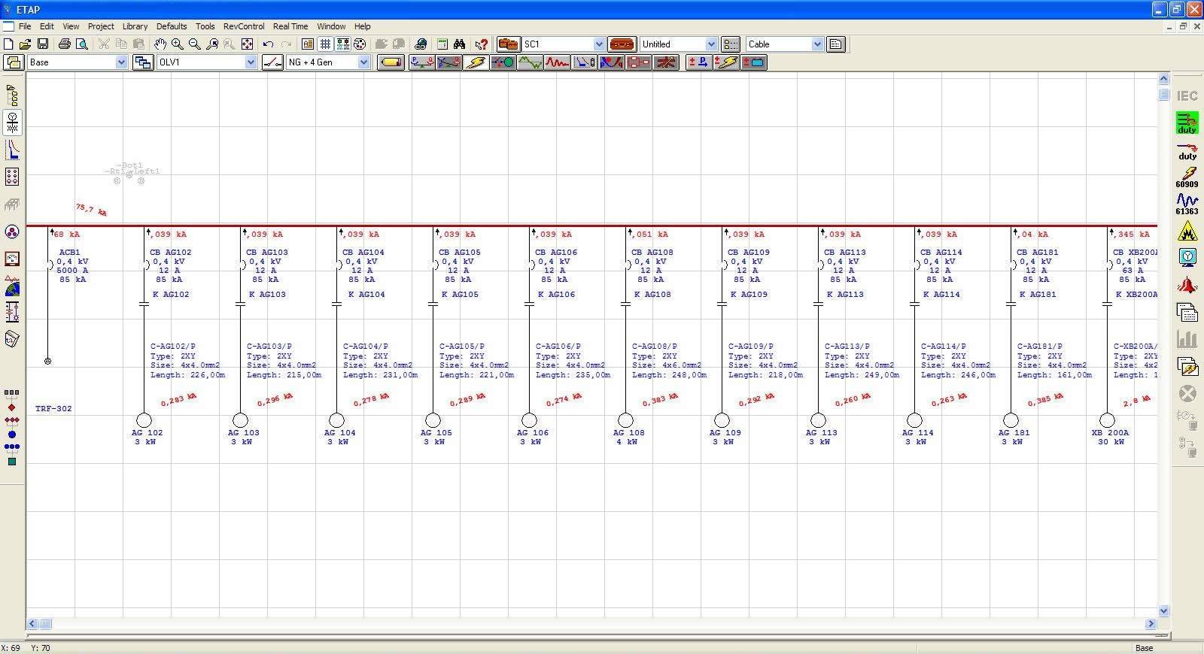Screen dimensions: 1204x654
Task: Open Report Manager stacked pages icon
Action: coord(1187,312)
